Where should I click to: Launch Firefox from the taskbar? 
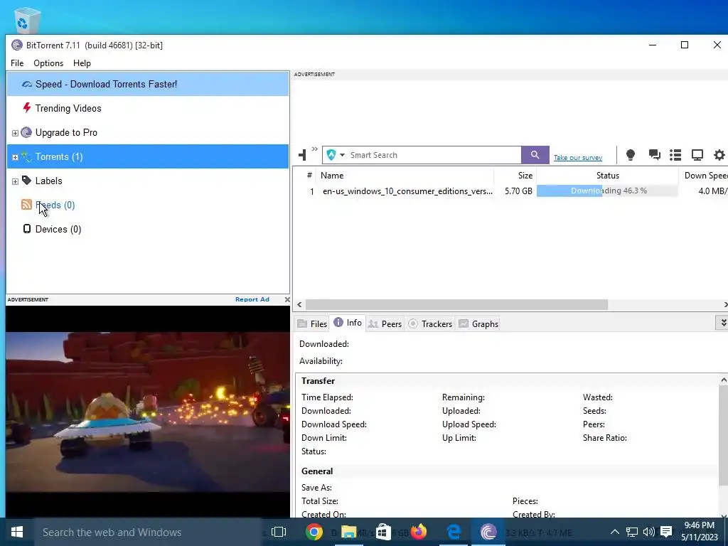click(x=418, y=532)
